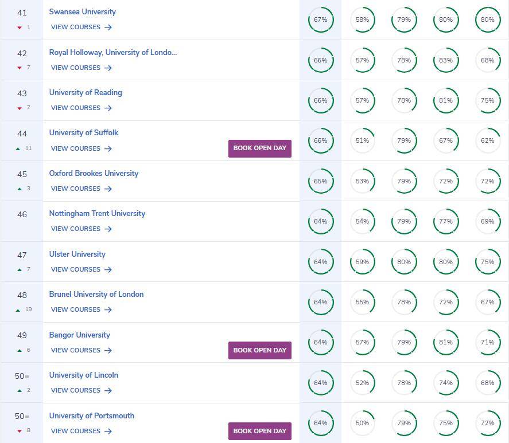Screen dimensions: 509x443
Task: Click the red down-arrow rank icon for Portsmouth
Action: coord(20,431)
